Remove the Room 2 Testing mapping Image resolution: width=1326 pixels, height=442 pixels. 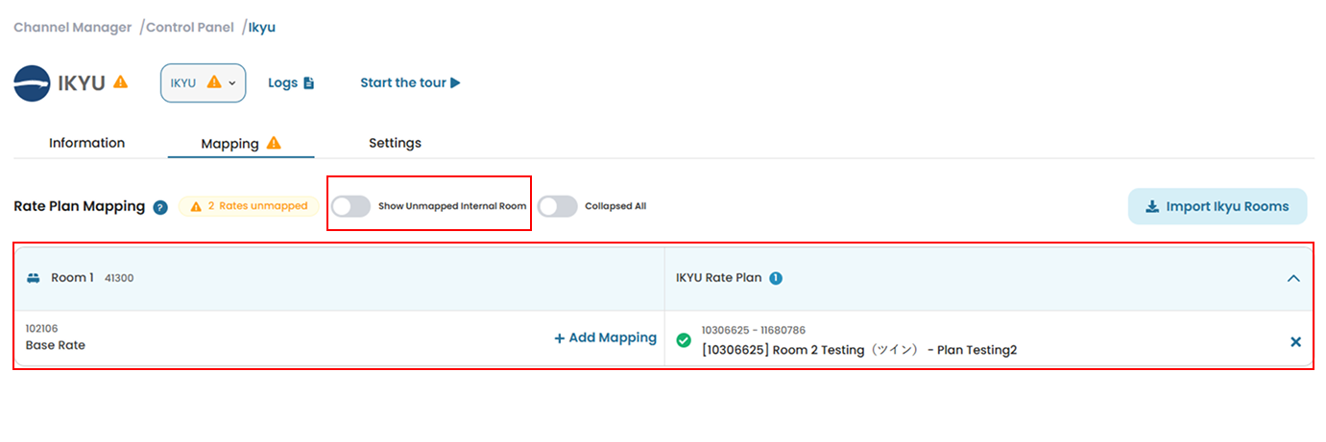click(1295, 341)
